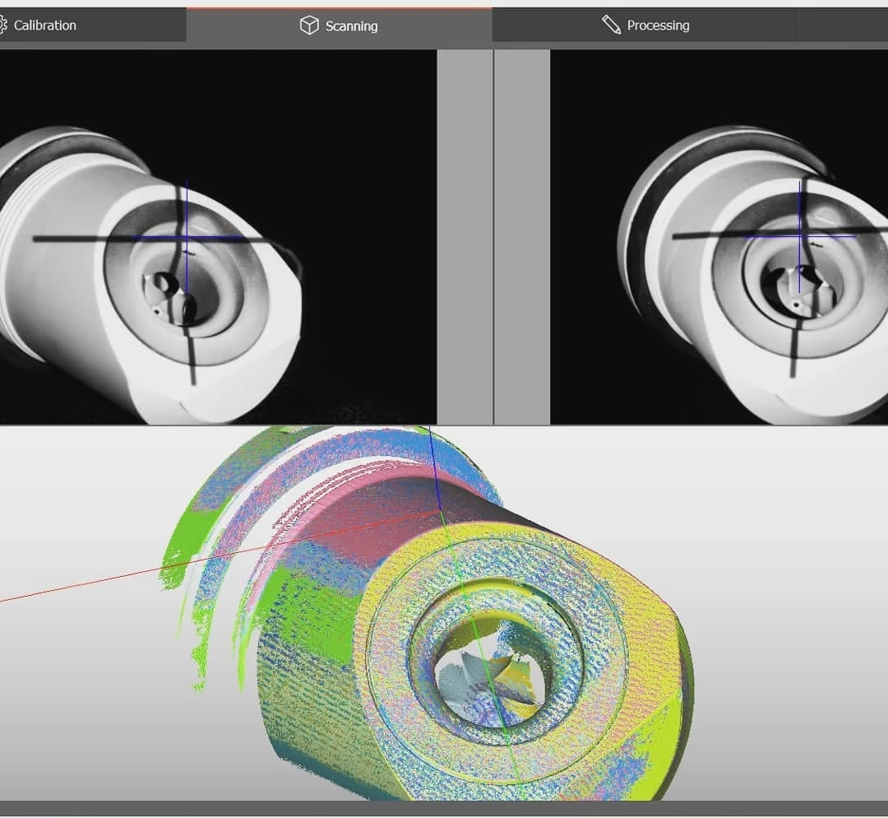Image resolution: width=888 pixels, height=818 pixels.
Task: Go to the Processing tab
Action: 645,26
